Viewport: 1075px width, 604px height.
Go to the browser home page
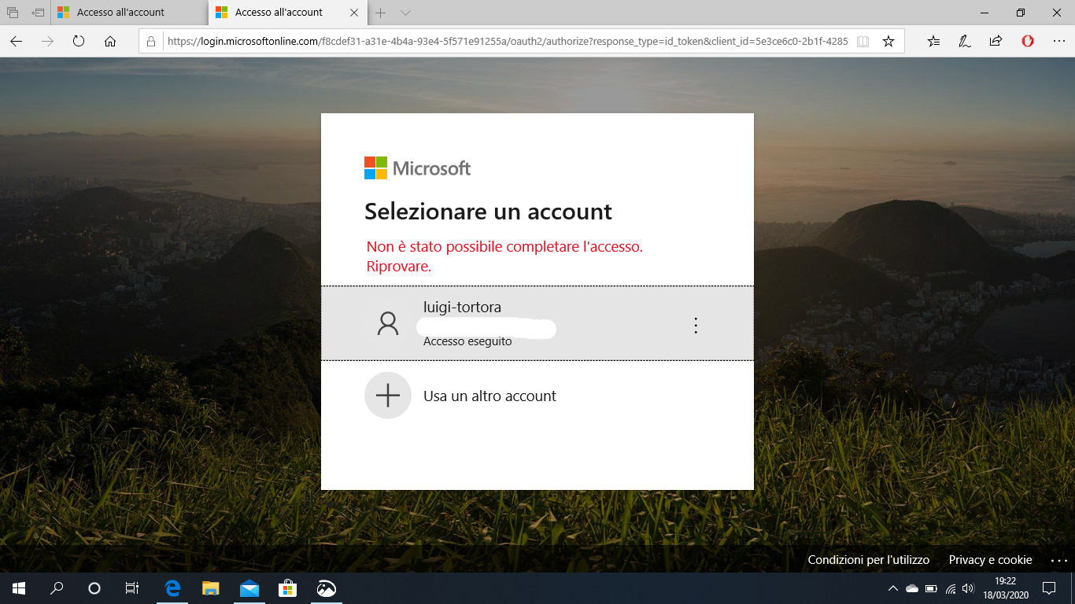(110, 41)
